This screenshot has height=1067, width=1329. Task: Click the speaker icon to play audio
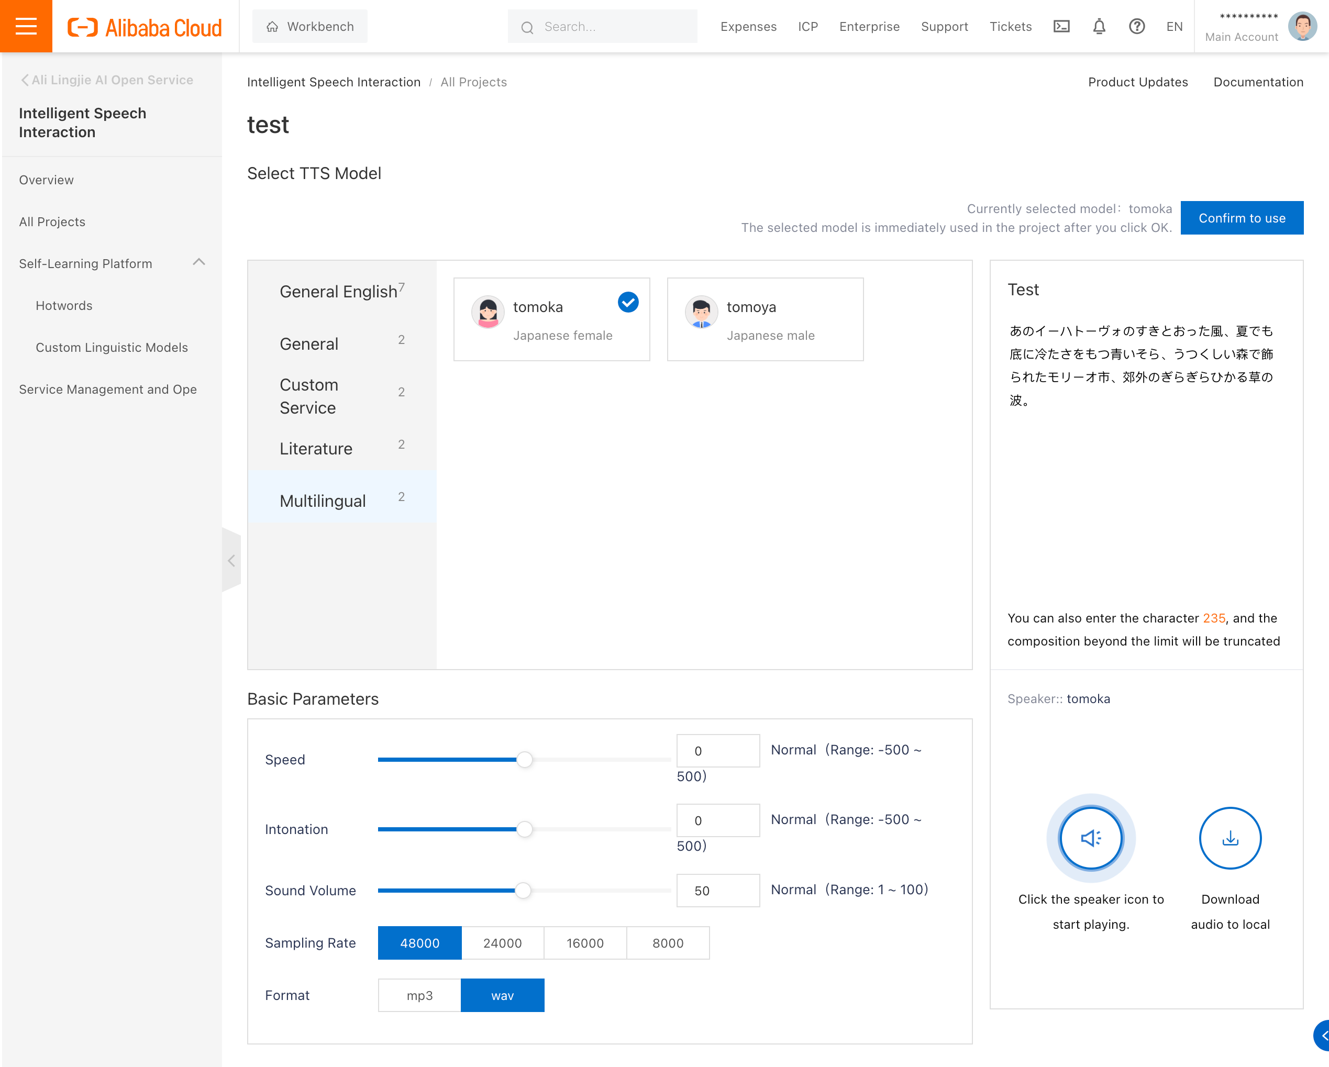pos(1090,838)
